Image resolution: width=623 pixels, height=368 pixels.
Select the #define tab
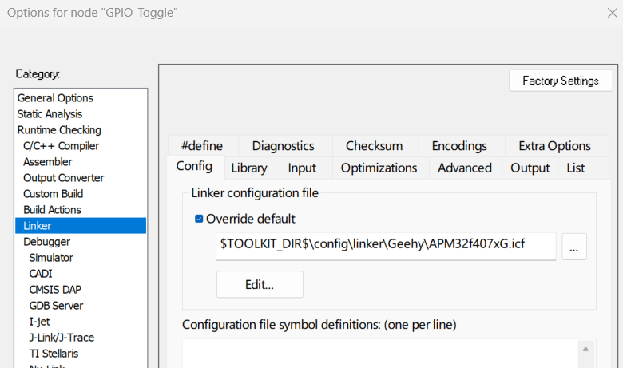tap(202, 146)
